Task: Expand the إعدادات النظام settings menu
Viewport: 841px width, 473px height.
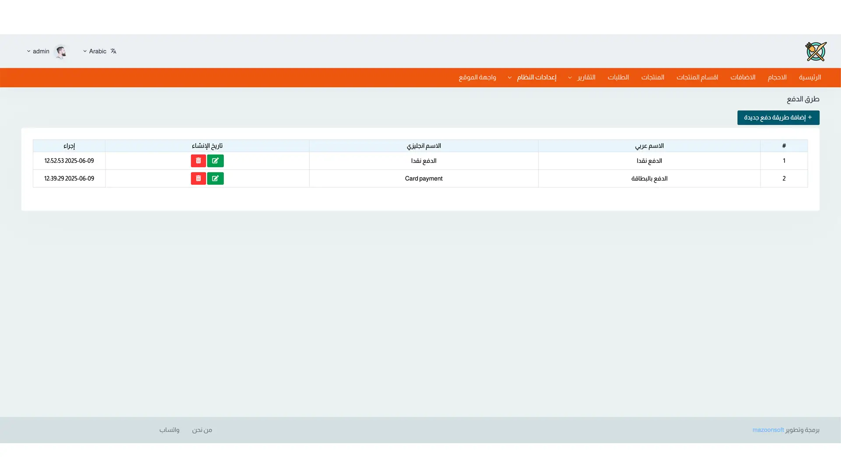Action: click(x=532, y=78)
